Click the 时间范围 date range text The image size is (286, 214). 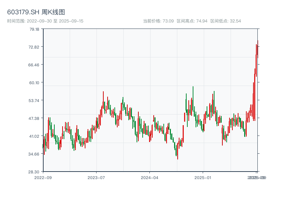pyautogui.click(x=45, y=21)
